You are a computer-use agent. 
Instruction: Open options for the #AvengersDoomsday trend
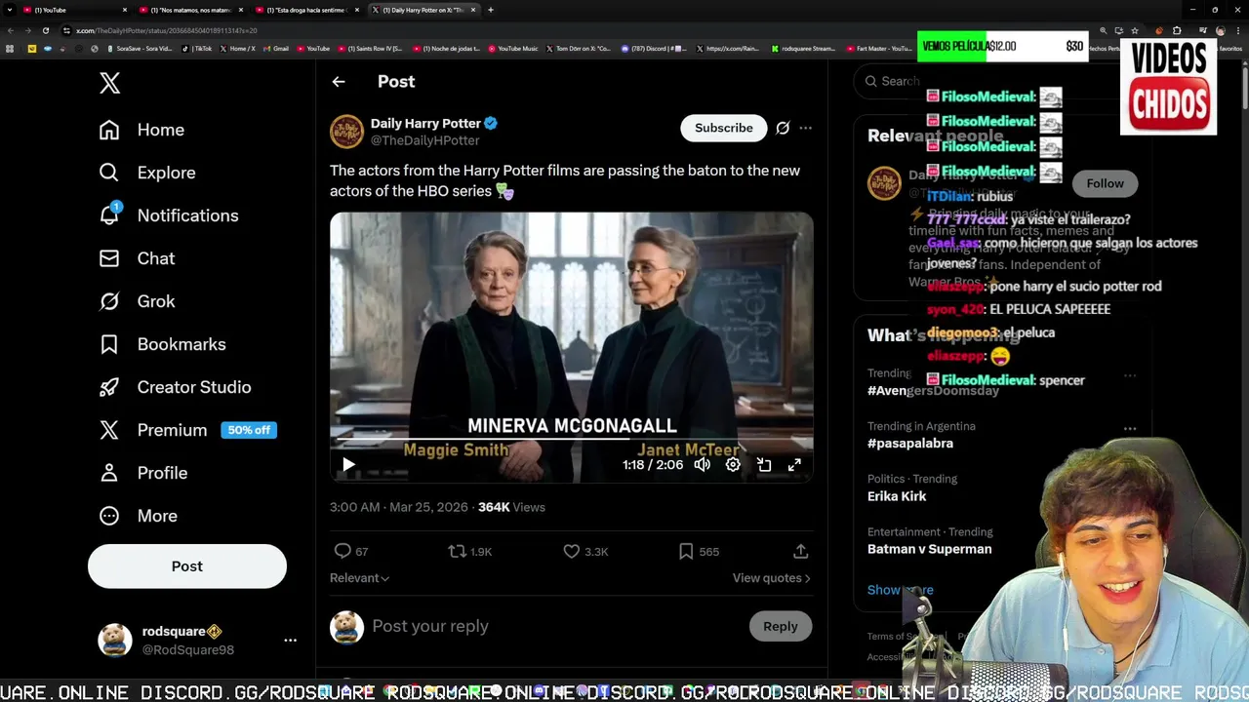coord(1130,375)
